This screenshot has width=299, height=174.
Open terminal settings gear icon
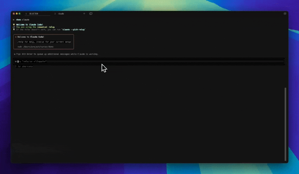(285, 14)
